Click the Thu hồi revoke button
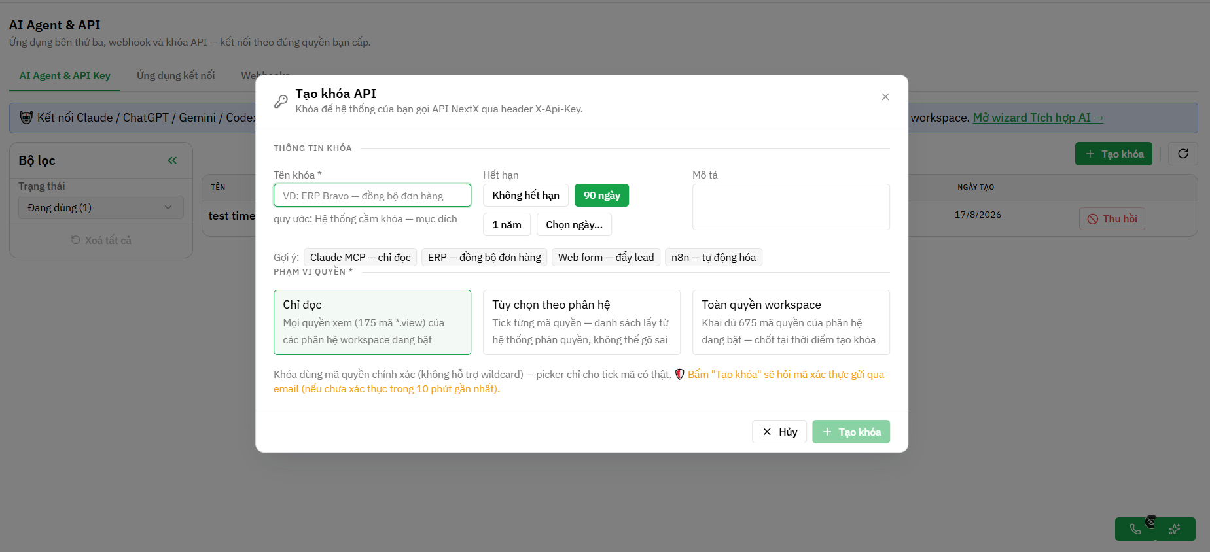1210x552 pixels. pos(1112,218)
